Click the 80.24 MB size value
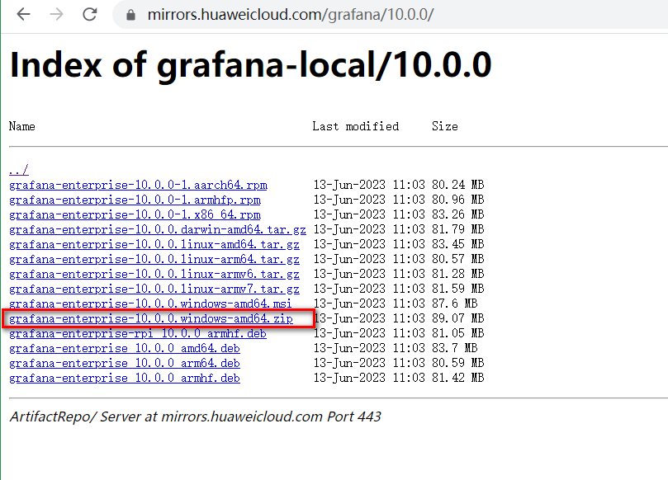 pos(458,185)
